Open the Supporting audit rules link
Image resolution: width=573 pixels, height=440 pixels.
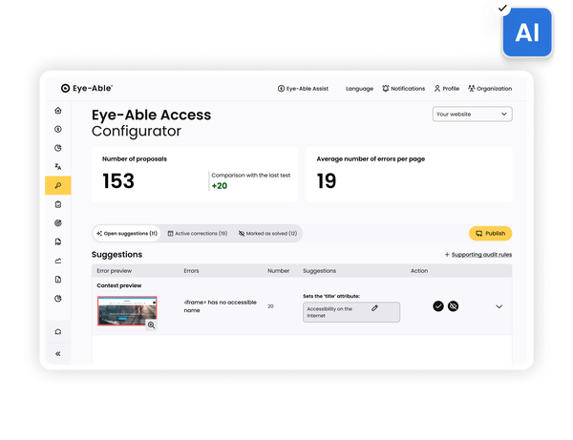pos(477,255)
